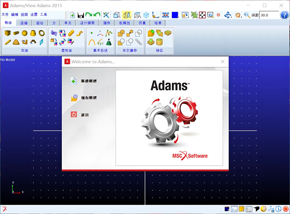Expand the view orientation triad dropdown
Image resolution: width=290 pixels, height=214 pixels.
click(x=234, y=209)
